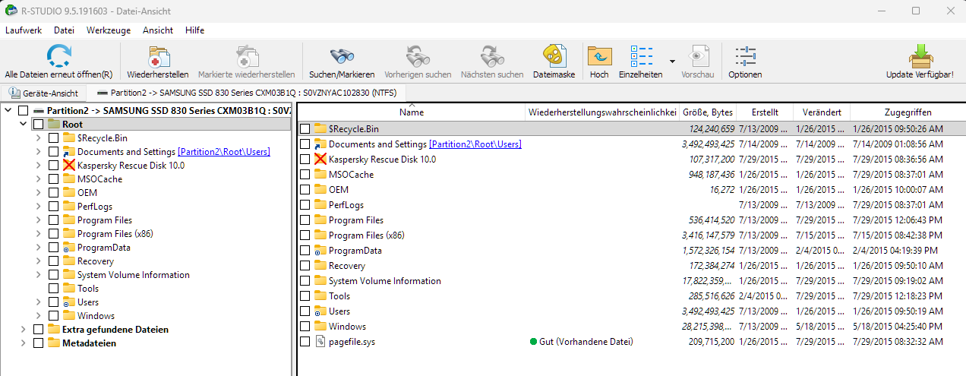Sort by the Name column header

411,112
